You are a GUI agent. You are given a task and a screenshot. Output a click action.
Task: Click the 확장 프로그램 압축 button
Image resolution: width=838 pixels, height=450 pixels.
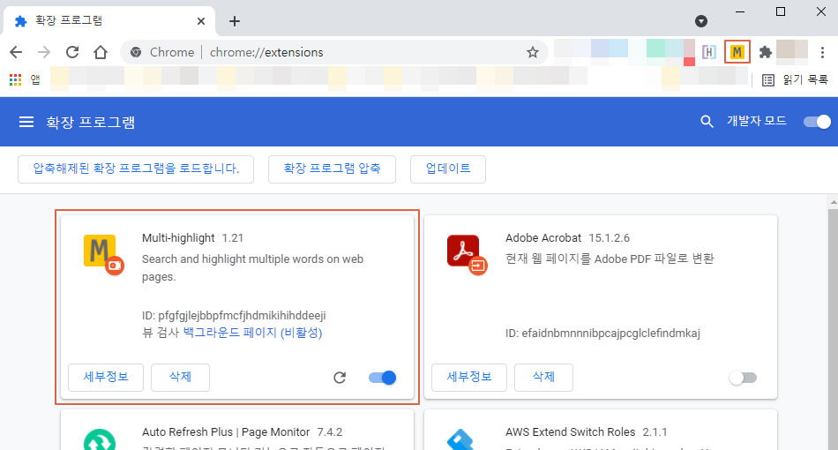[332, 169]
